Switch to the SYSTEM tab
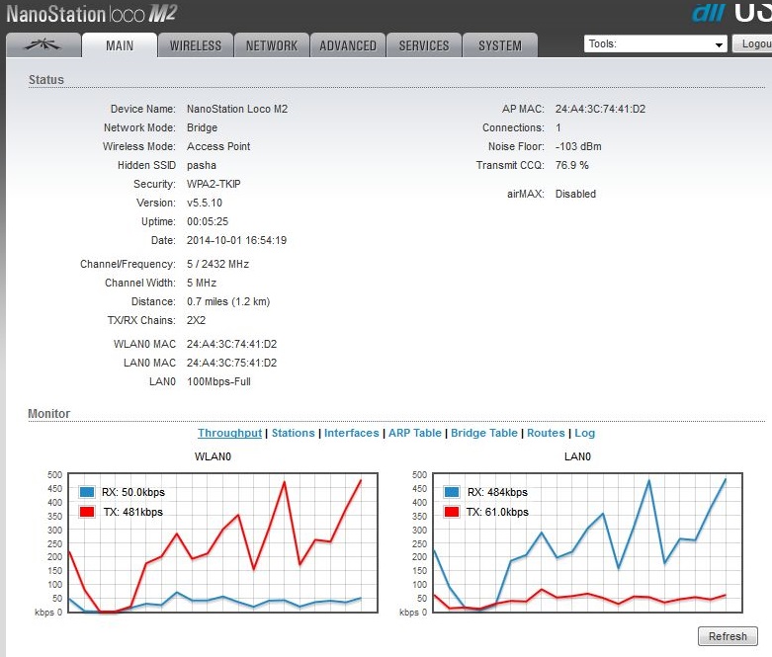772x657 pixels. pyautogui.click(x=500, y=45)
